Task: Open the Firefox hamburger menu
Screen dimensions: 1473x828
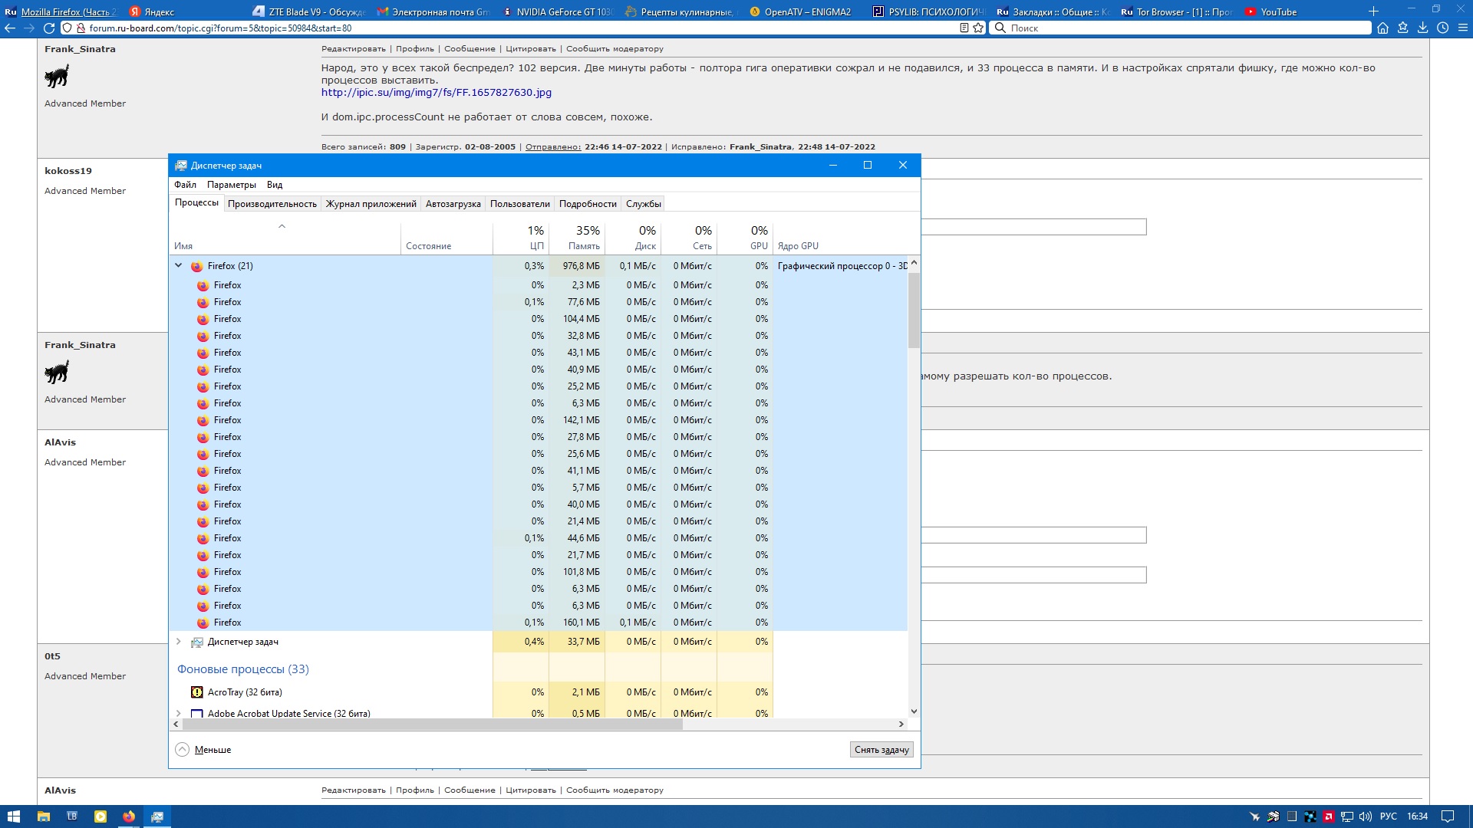Action: click(x=1462, y=28)
